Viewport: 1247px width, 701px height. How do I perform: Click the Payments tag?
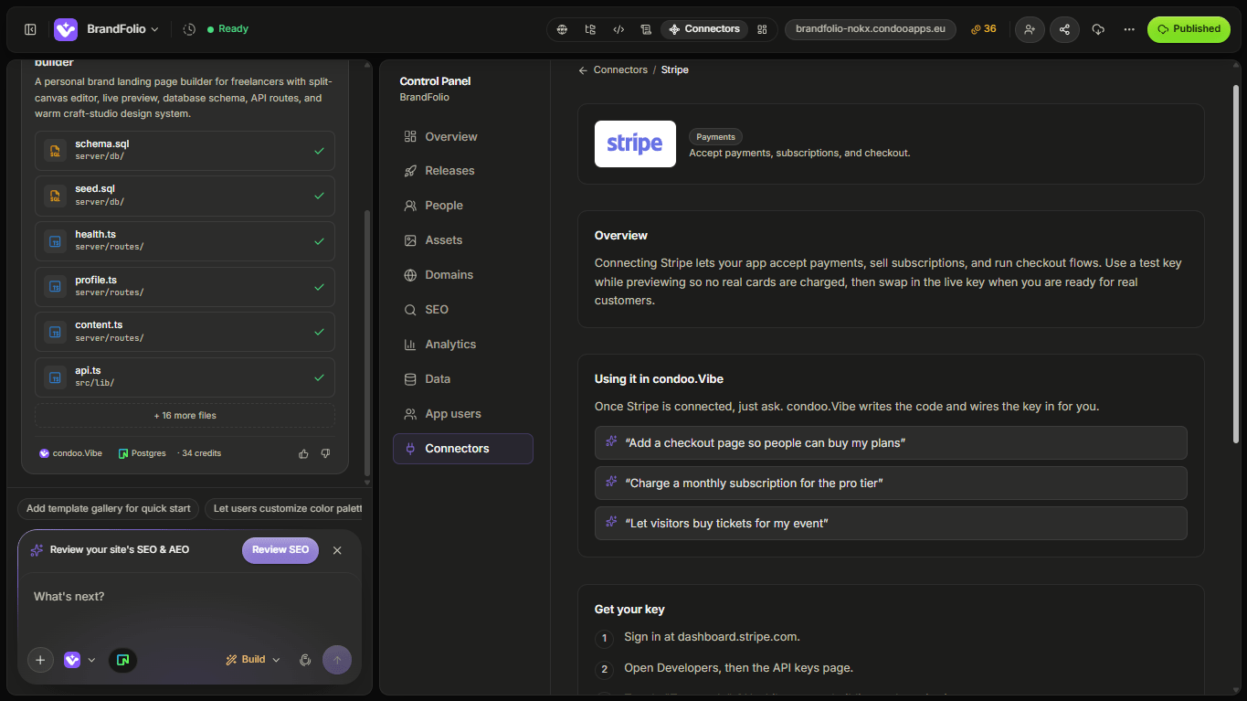pyautogui.click(x=715, y=137)
